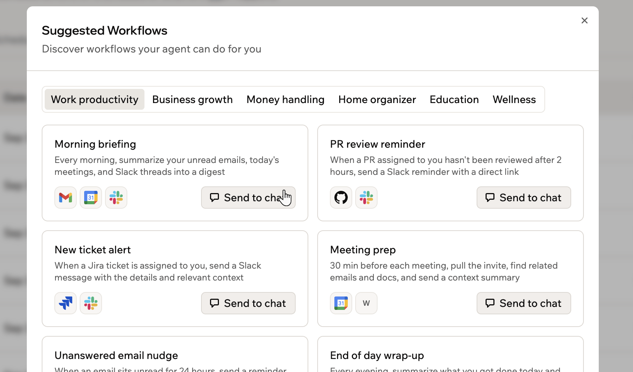Image resolution: width=633 pixels, height=372 pixels.
Task: Click the Suggested Workflows heading
Action: 105,31
